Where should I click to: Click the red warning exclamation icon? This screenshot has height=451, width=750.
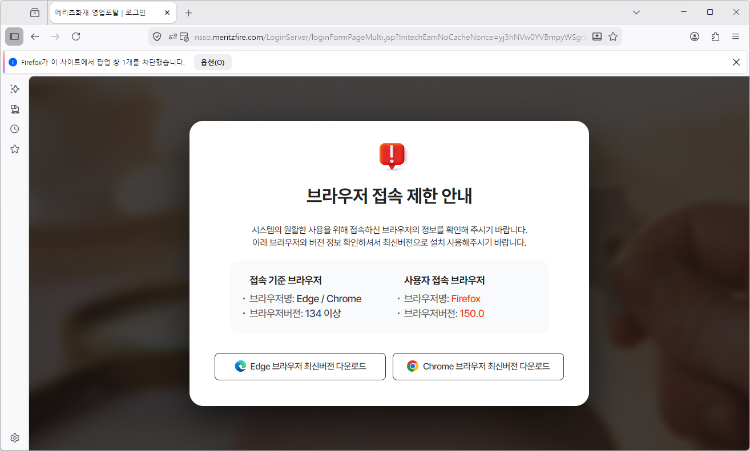(392, 156)
